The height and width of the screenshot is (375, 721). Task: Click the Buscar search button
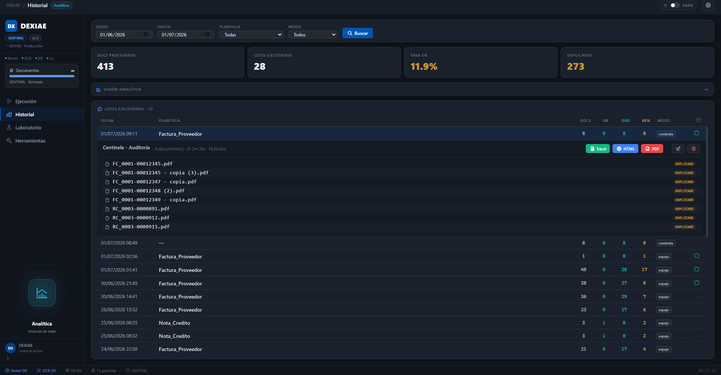(x=357, y=33)
